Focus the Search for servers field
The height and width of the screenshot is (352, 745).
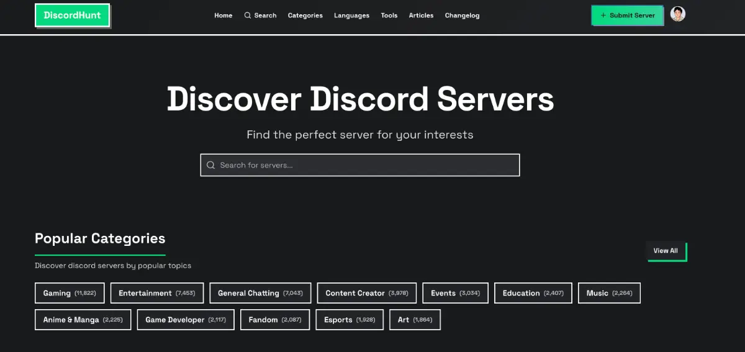coord(359,165)
